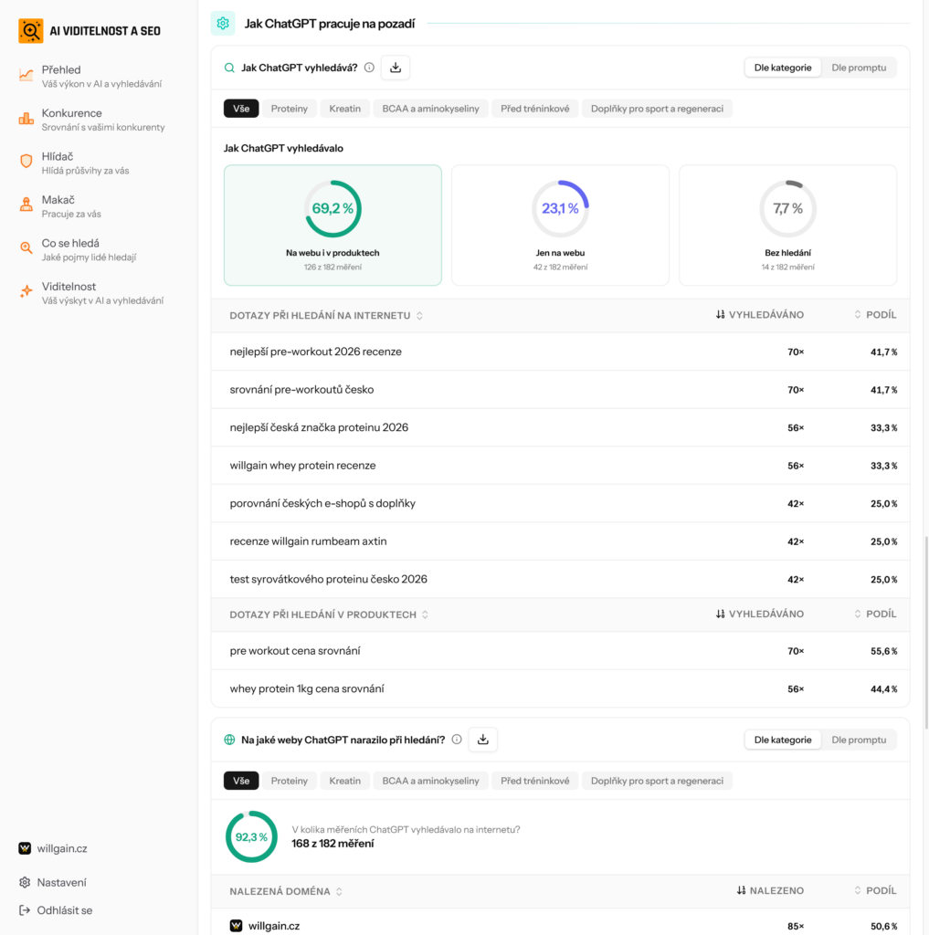
Task: Sort by Dotazy při hledání v produktech
Action: (x=330, y=615)
